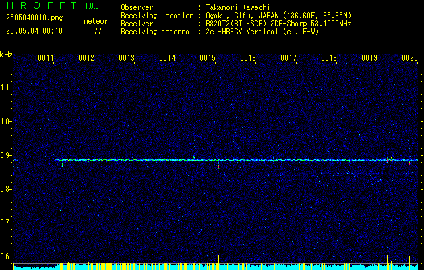Click the timestamp 25.05.04 00:10

(x=34, y=31)
